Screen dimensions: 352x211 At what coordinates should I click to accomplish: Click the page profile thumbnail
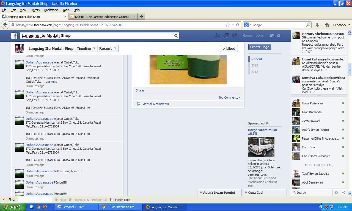pos(19,48)
